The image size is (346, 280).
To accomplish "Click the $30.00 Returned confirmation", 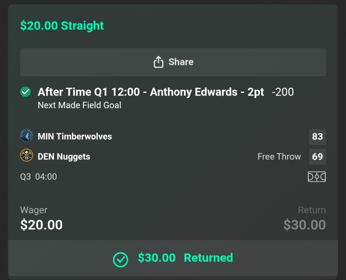I will [x=183, y=258].
